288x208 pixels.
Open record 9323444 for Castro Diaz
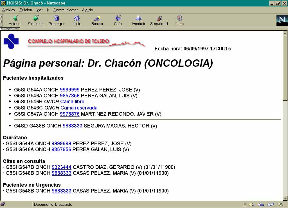point(61,167)
